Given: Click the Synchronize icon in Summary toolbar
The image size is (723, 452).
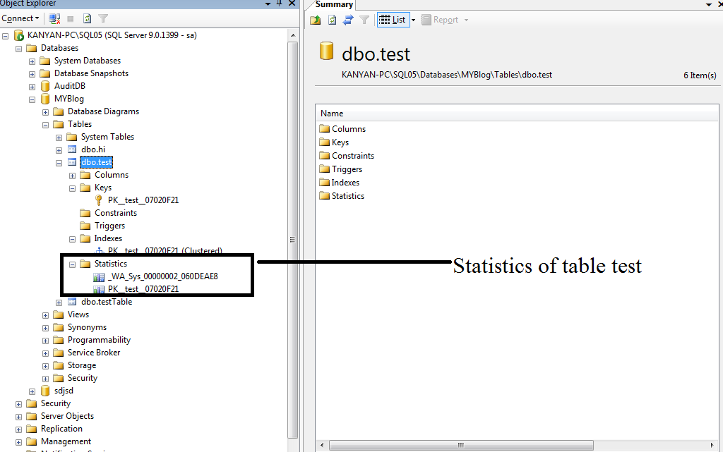Looking at the screenshot, I should [x=348, y=20].
